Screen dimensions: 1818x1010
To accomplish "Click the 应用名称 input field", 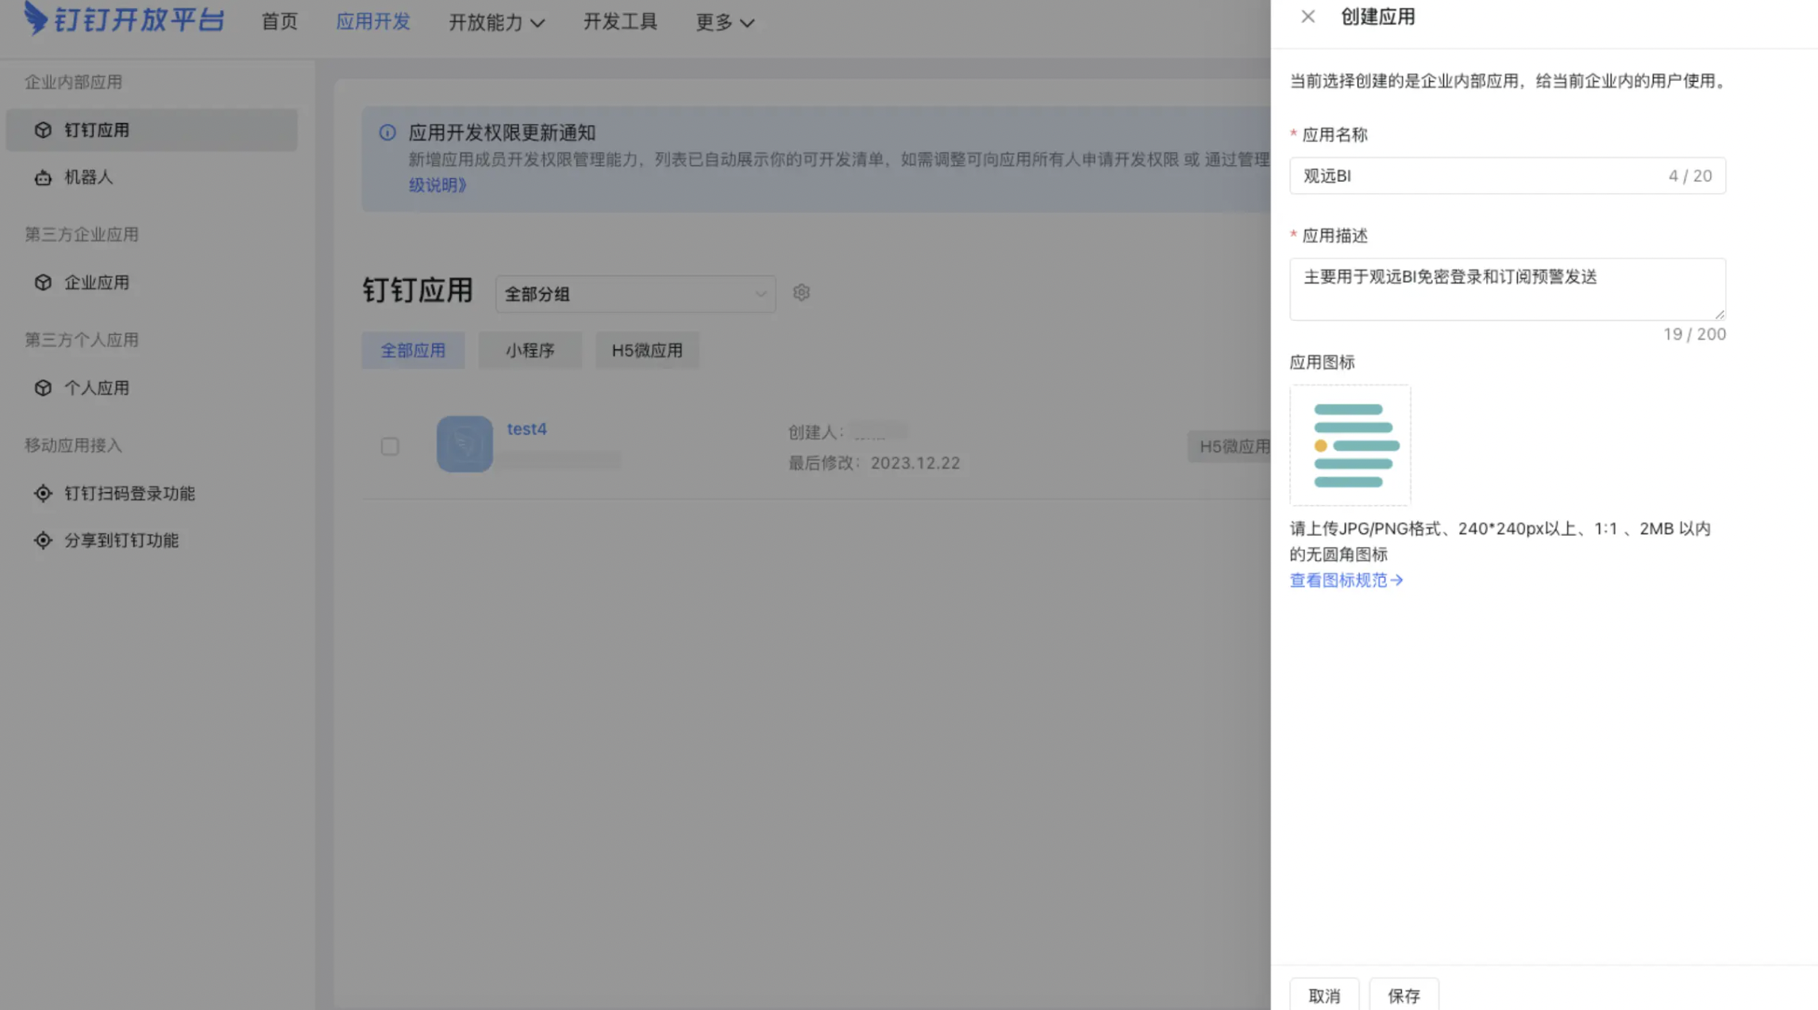I will [1508, 175].
